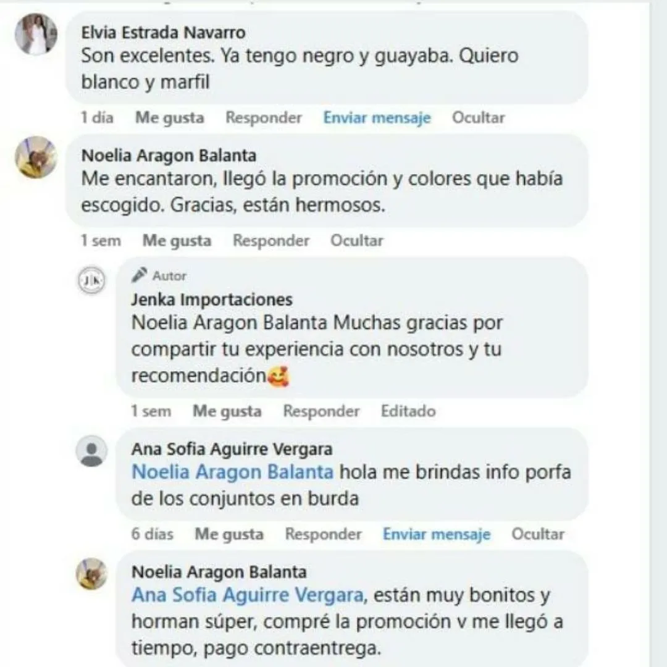Open Ana Sofia Aguirre Vergara's default avatar
Screen dimensions: 667x667
point(91,451)
